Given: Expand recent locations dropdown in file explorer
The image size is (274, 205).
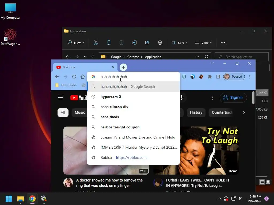Looking at the screenshot, I should (x=85, y=57).
